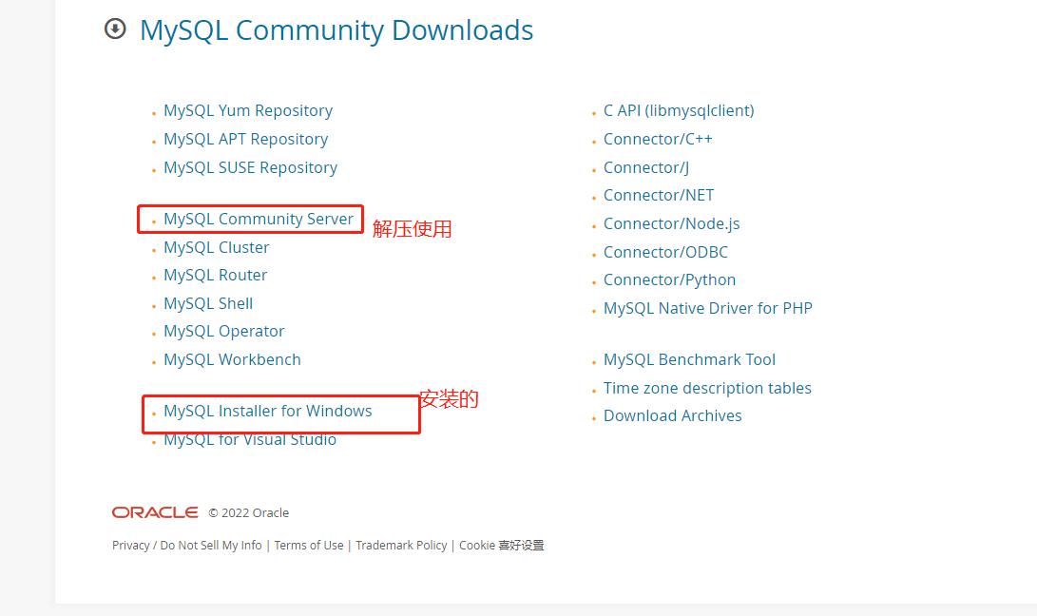Click the download circle icon beside the title
1037x616 pixels.
[115, 29]
